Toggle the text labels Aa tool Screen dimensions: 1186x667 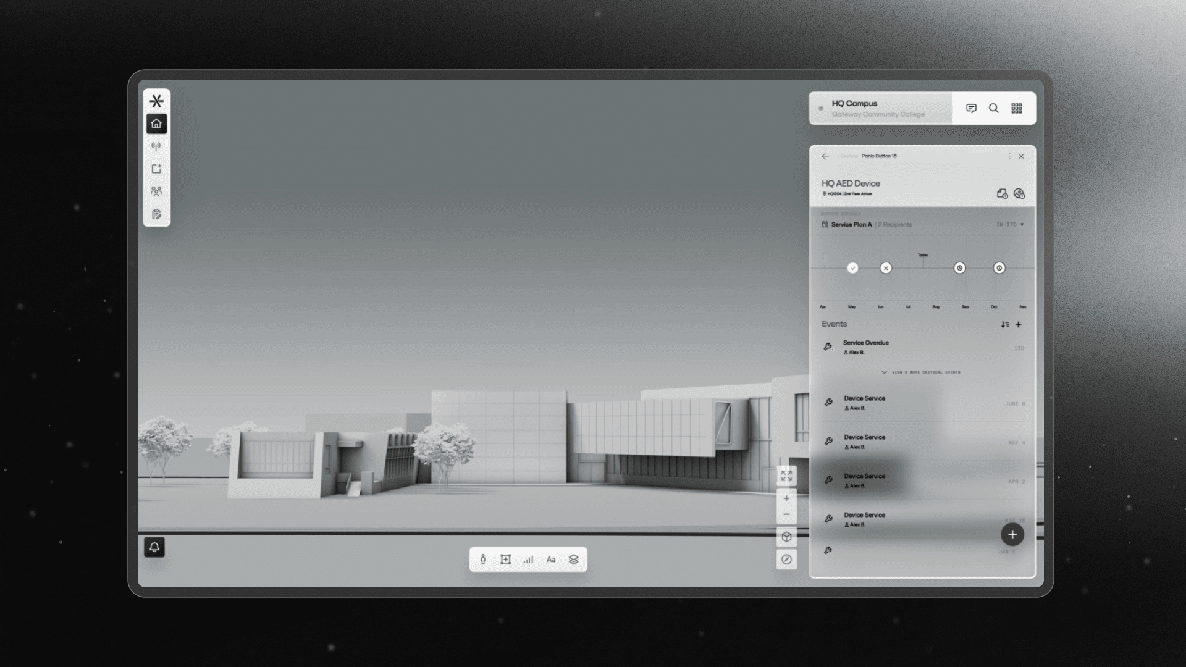click(x=551, y=560)
